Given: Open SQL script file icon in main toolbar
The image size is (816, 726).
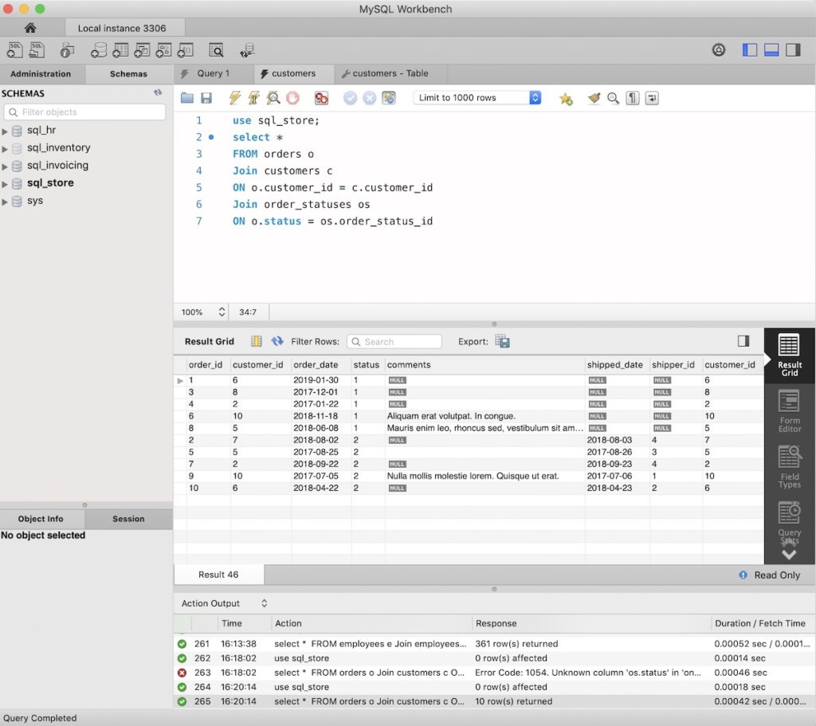Looking at the screenshot, I should tap(37, 50).
